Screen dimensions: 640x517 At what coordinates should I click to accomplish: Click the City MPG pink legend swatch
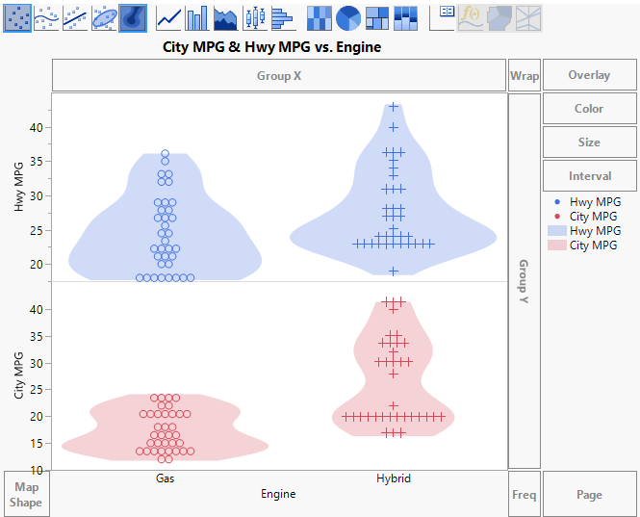(553, 246)
